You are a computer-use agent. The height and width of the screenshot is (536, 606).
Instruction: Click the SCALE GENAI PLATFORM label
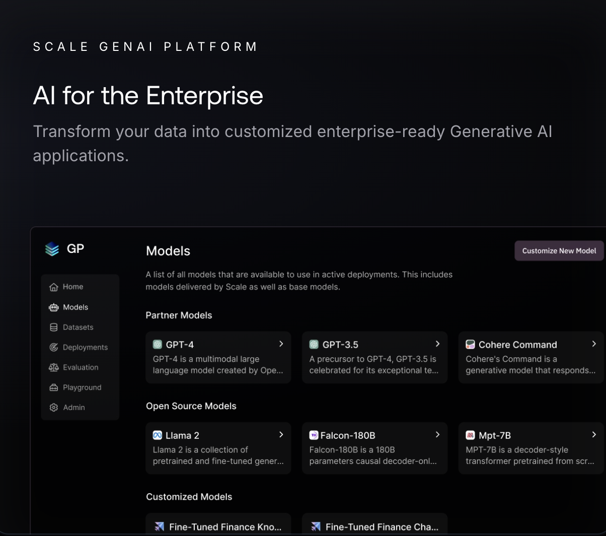point(145,47)
